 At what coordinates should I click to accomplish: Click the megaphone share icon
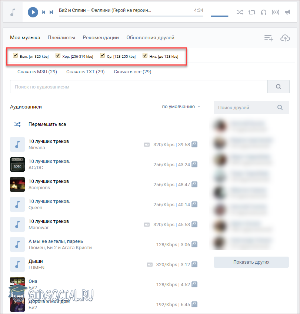(287, 12)
